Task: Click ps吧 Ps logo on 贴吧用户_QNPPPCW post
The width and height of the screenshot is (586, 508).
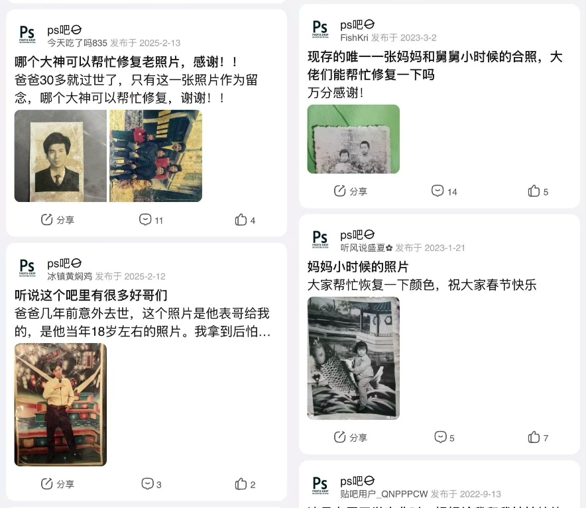Action: point(320,485)
